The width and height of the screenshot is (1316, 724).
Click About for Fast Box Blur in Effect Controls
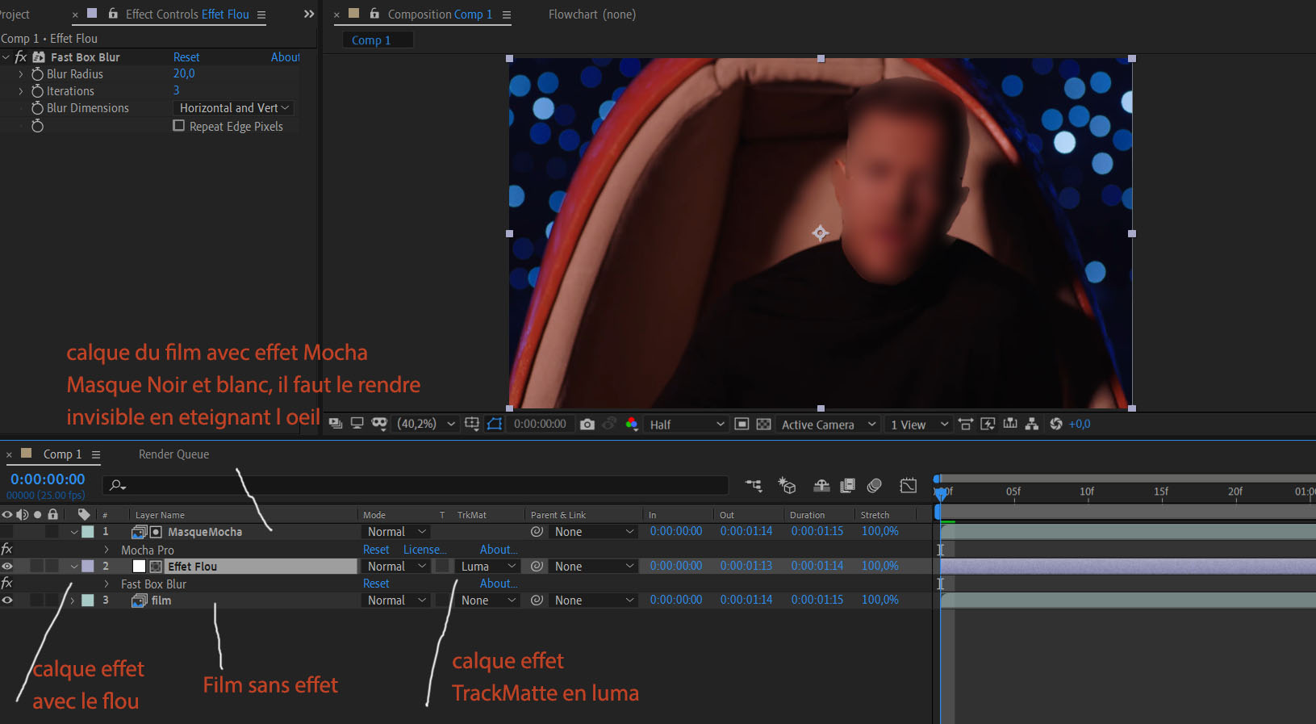coord(286,57)
